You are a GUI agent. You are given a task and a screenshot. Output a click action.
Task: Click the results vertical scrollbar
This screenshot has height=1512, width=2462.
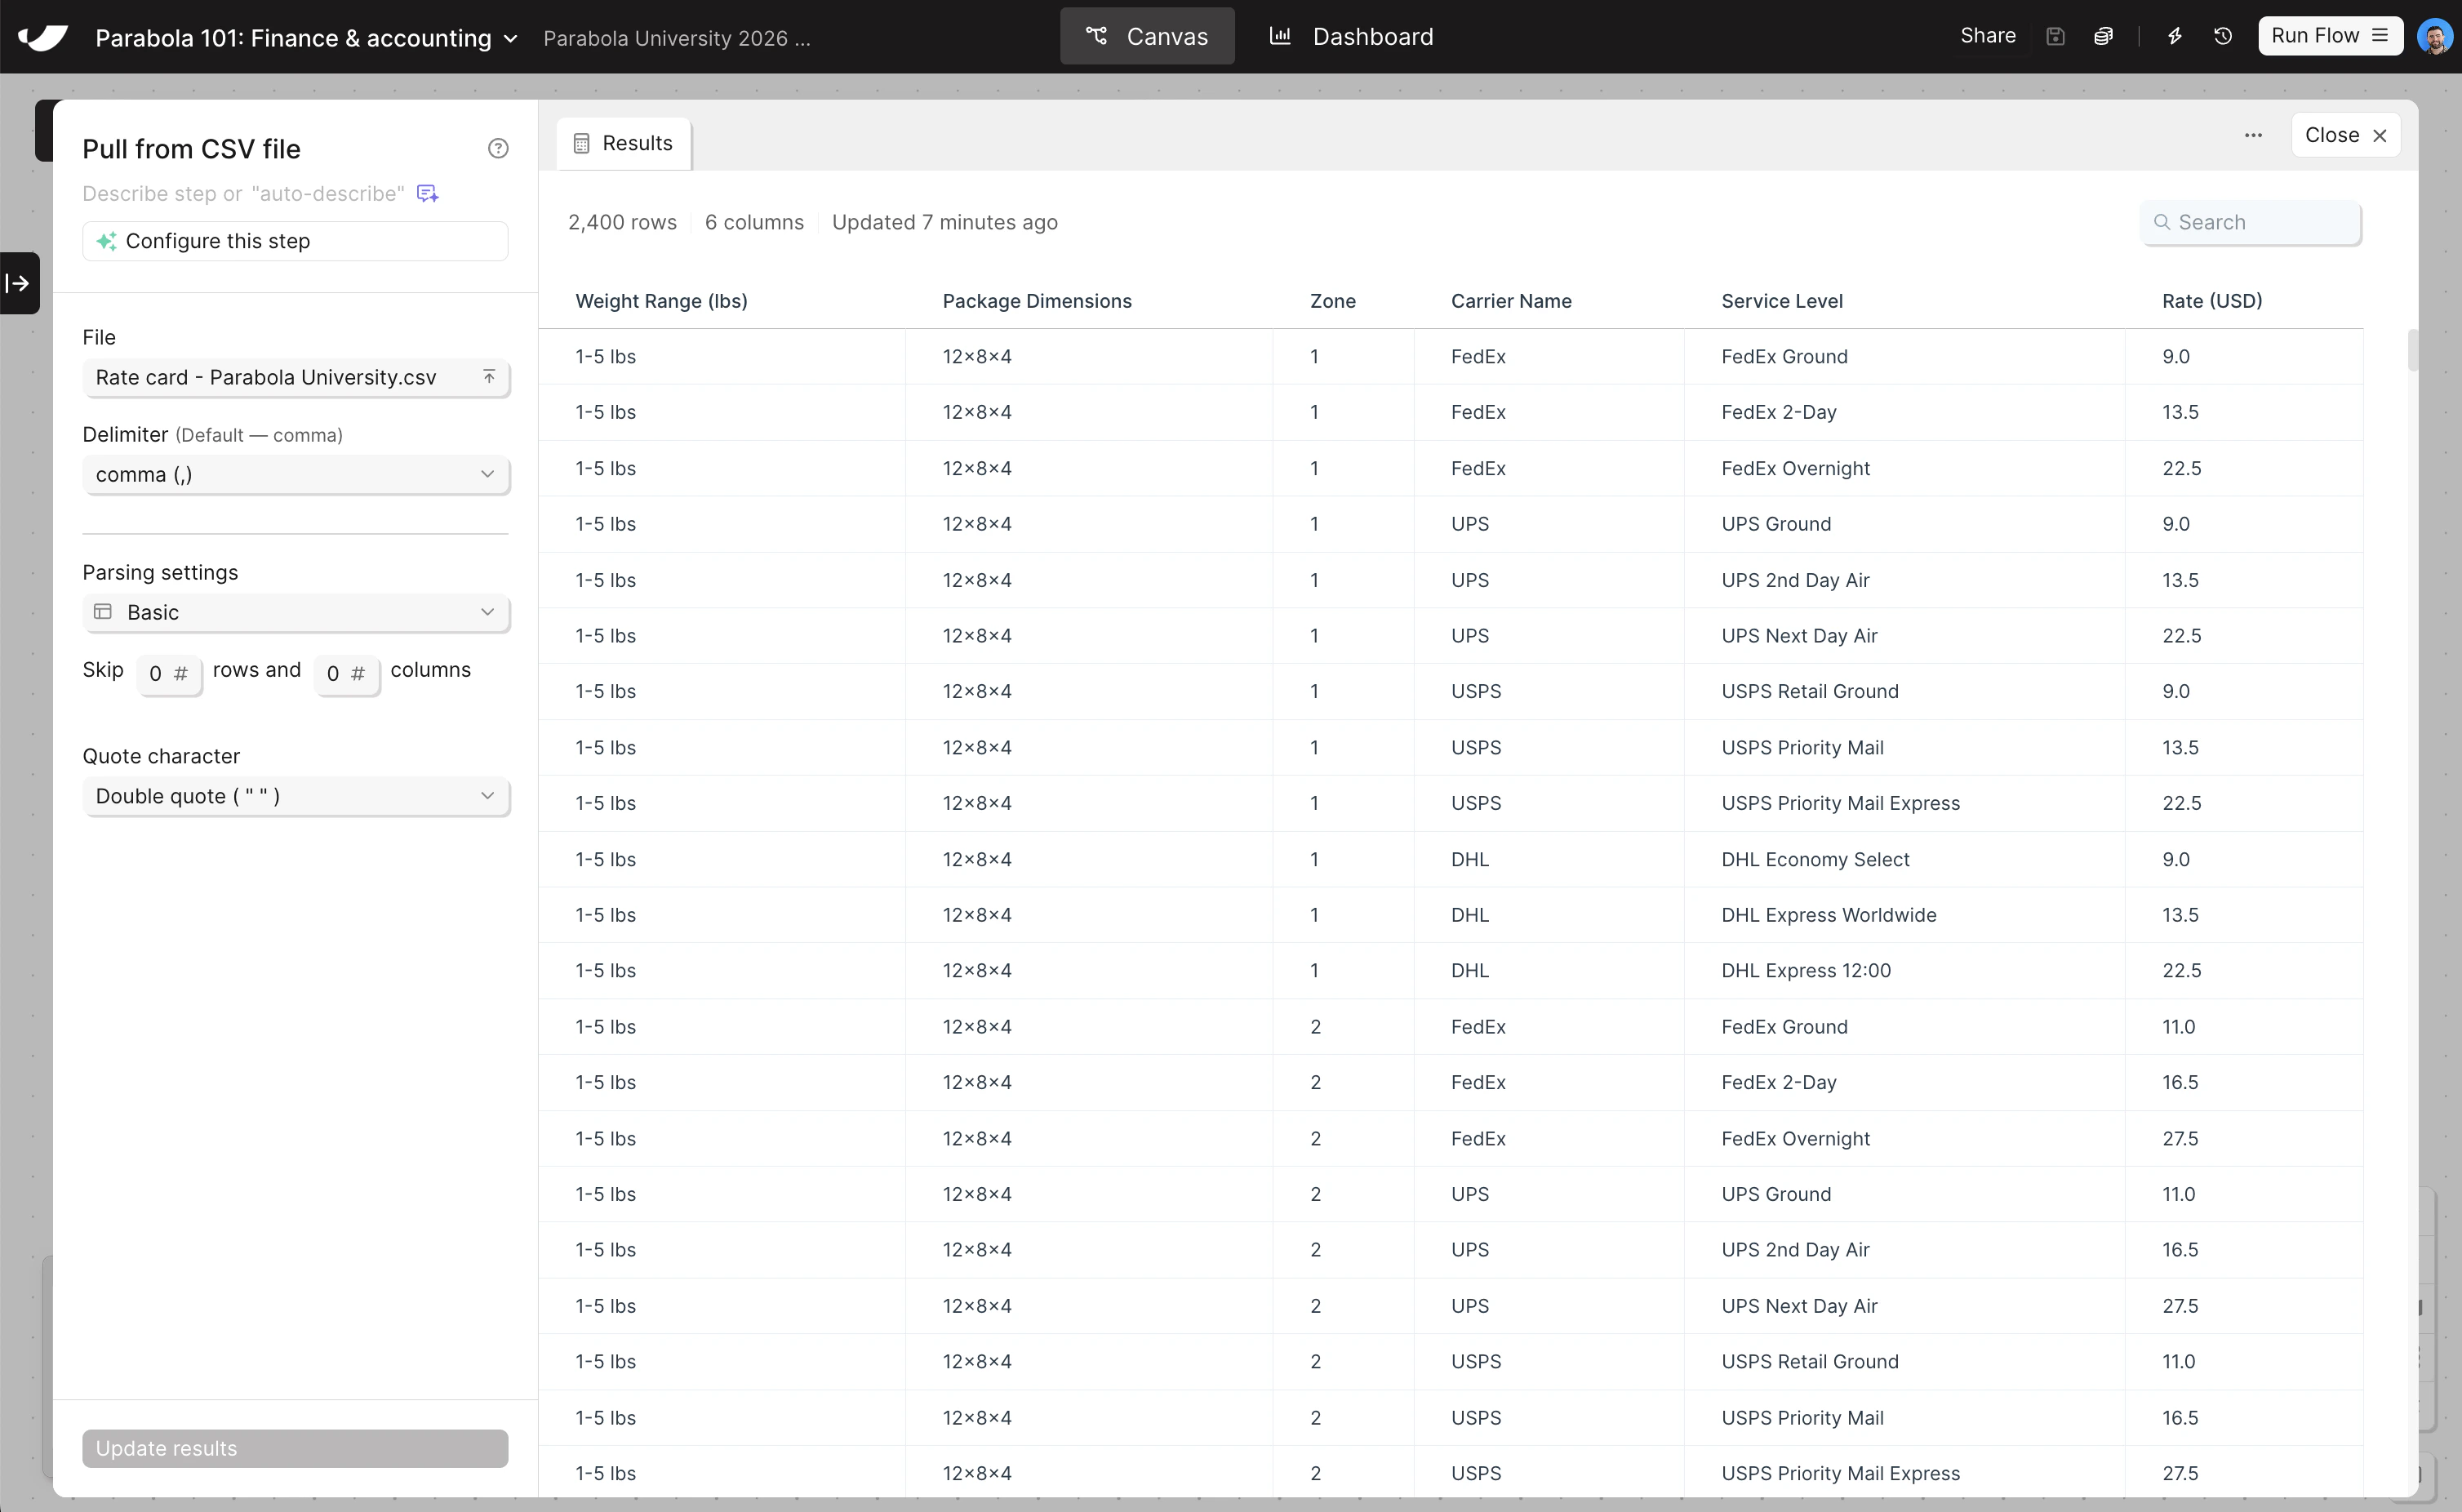click(2413, 350)
